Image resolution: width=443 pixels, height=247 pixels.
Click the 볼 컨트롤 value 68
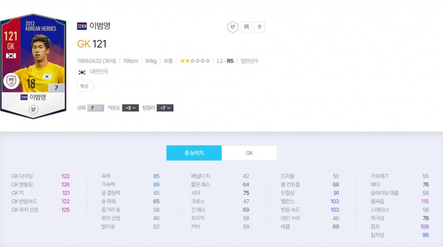[336, 184]
